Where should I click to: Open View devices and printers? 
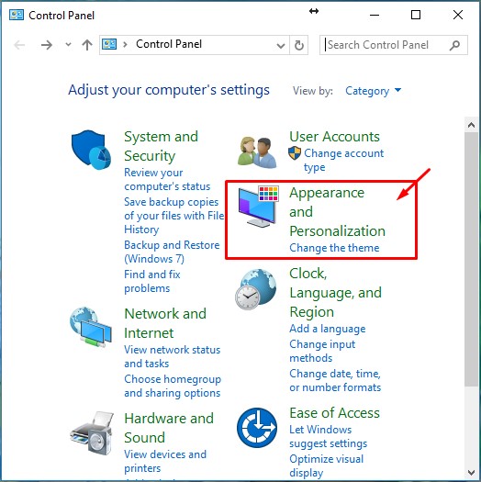tap(165, 461)
